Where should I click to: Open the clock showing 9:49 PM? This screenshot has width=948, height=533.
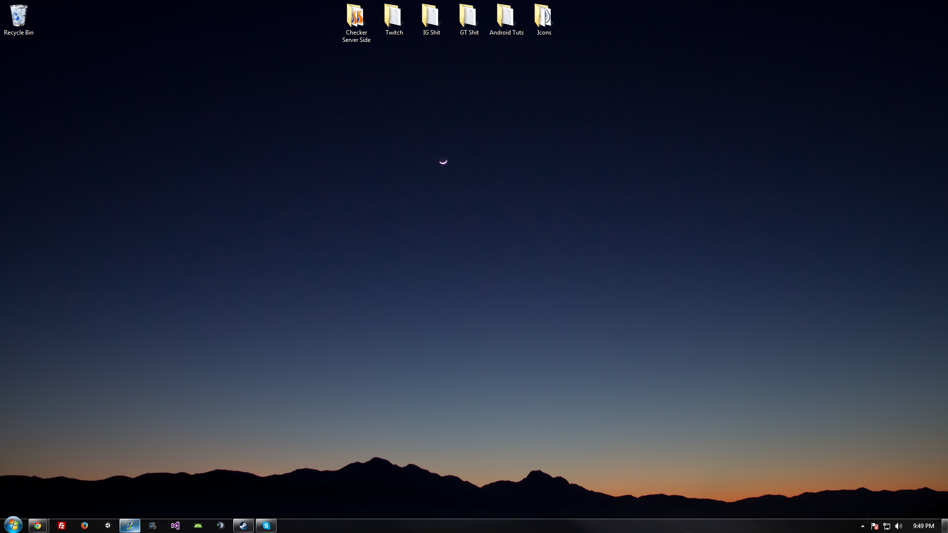(923, 526)
